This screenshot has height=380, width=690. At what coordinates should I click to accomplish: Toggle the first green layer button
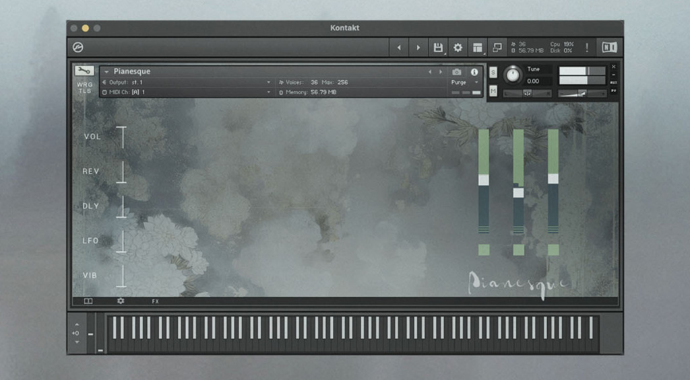click(484, 250)
